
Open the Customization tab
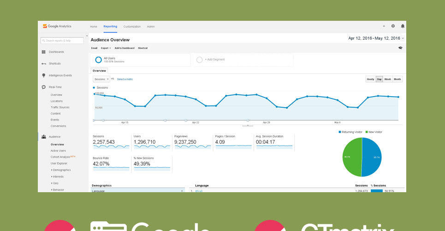click(x=132, y=26)
